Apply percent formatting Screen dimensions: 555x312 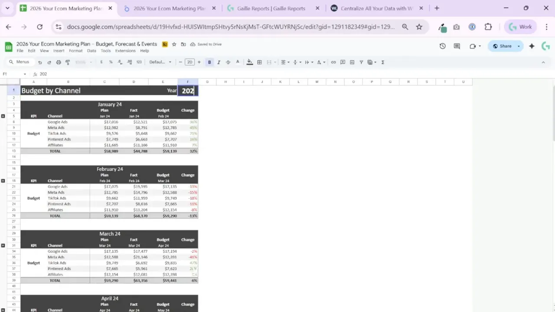coord(110,62)
